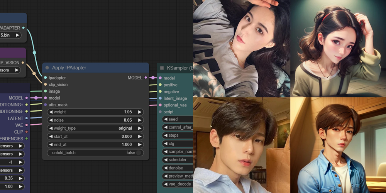Select previous weight_type option with left arrow
The image size is (386, 193).
pyautogui.click(x=51, y=128)
